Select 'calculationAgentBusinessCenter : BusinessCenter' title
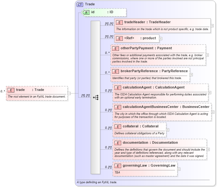217x187 pixels. (166, 107)
